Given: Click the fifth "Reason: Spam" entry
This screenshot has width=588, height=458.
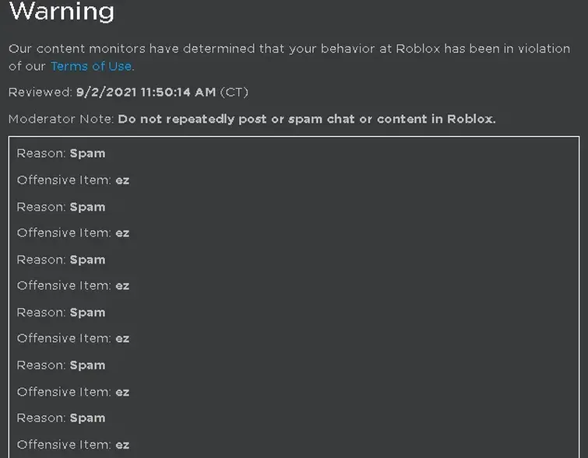Looking at the screenshot, I should click(x=61, y=365).
